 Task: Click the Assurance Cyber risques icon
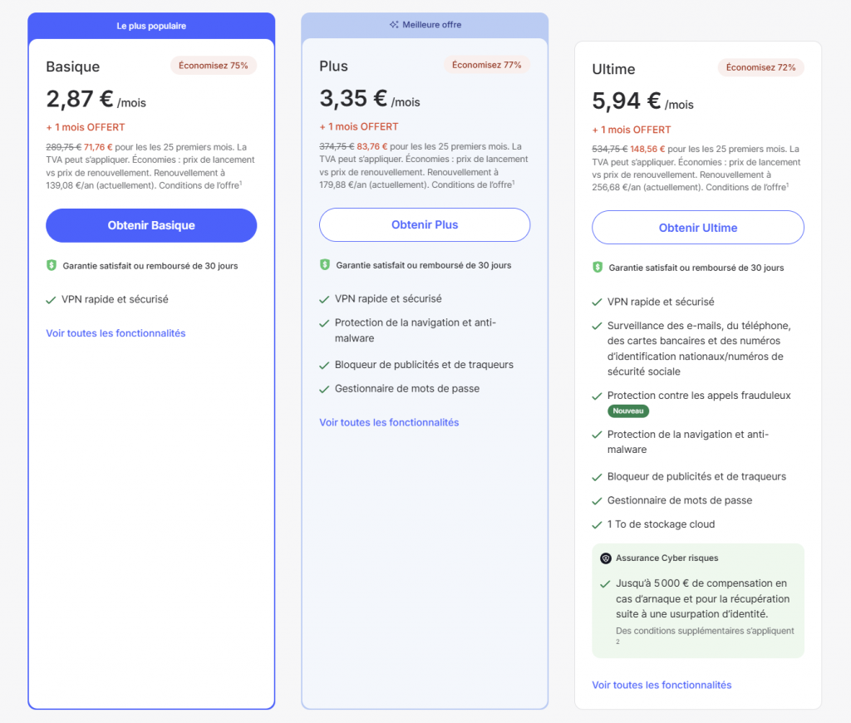click(x=606, y=558)
